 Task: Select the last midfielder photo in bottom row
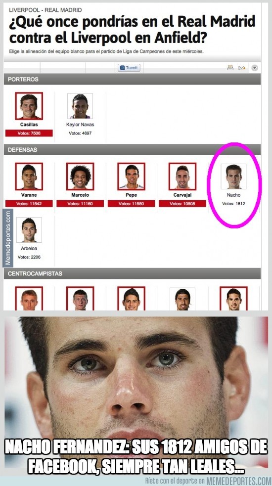pos(233,299)
